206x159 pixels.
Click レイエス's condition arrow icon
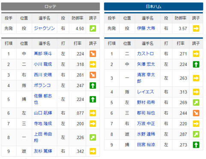(196, 92)
